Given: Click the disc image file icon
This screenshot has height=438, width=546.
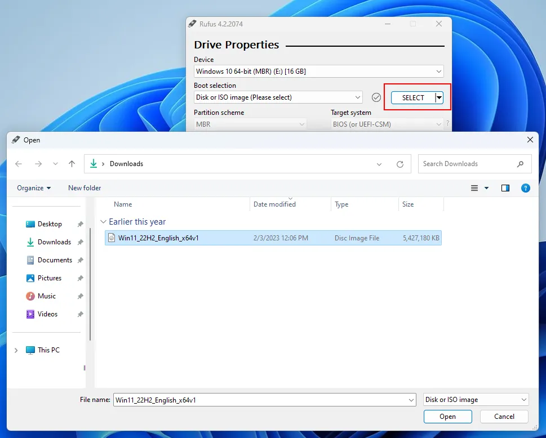Looking at the screenshot, I should [112, 238].
